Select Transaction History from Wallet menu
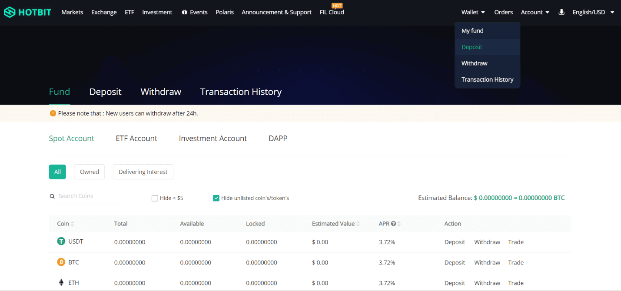621x291 pixels. (487, 79)
